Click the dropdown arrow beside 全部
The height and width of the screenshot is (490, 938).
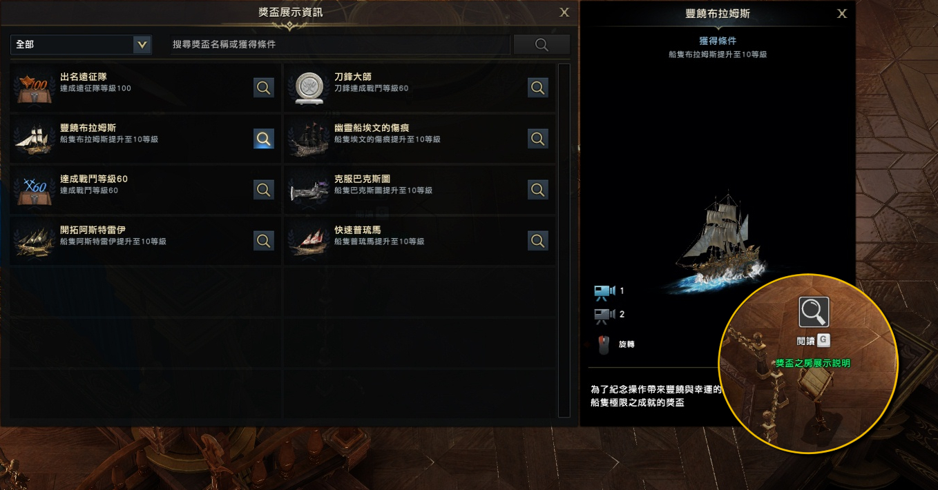click(142, 44)
